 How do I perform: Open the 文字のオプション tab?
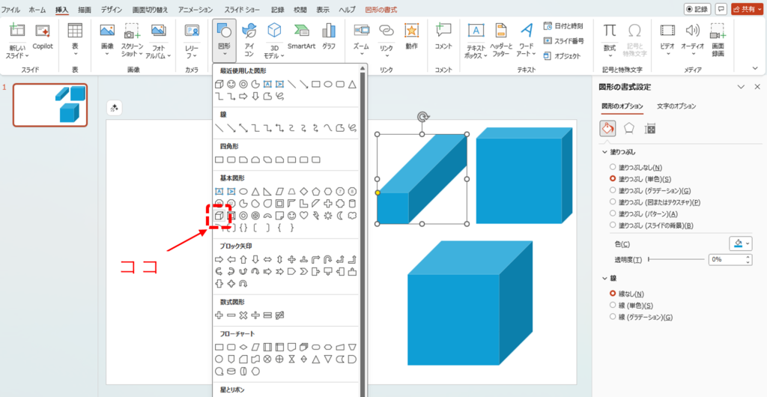pyautogui.click(x=676, y=106)
